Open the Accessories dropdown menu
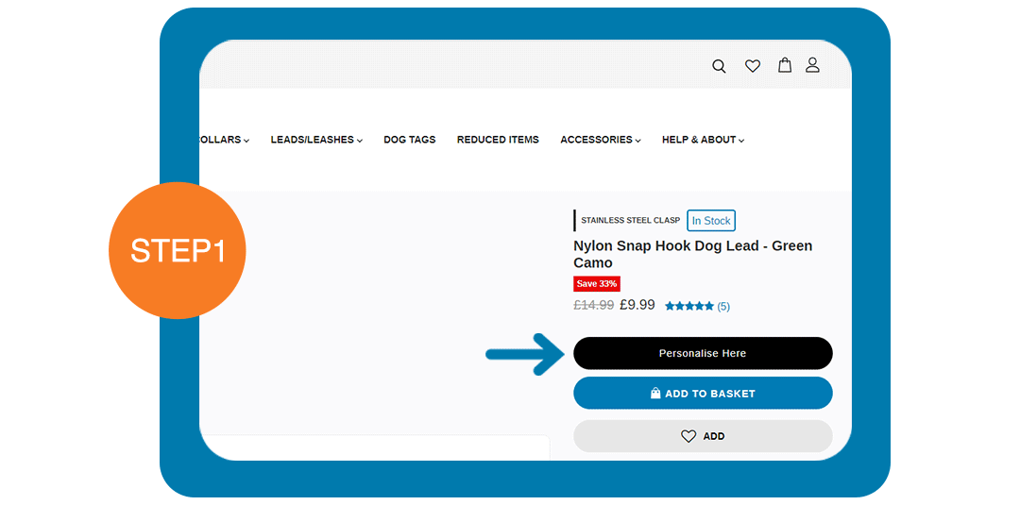Viewport: 1020px width, 505px height. tap(600, 140)
